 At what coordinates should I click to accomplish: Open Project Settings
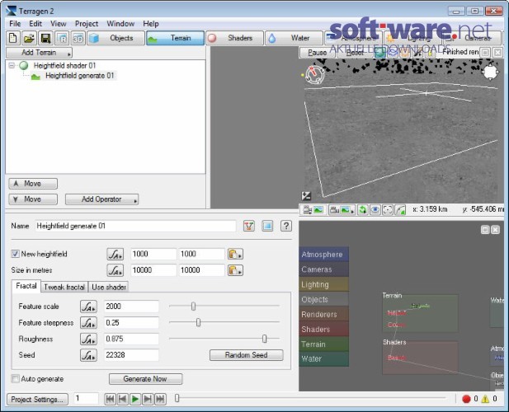pos(37,400)
